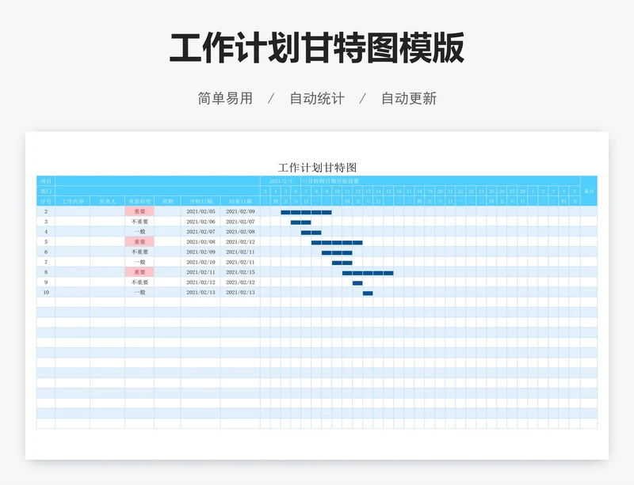Select day 20 in the date header
634x485 pixels.
440,191
